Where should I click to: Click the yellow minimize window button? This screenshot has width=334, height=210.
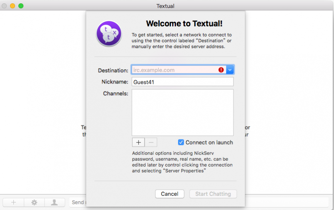coord(13,6)
